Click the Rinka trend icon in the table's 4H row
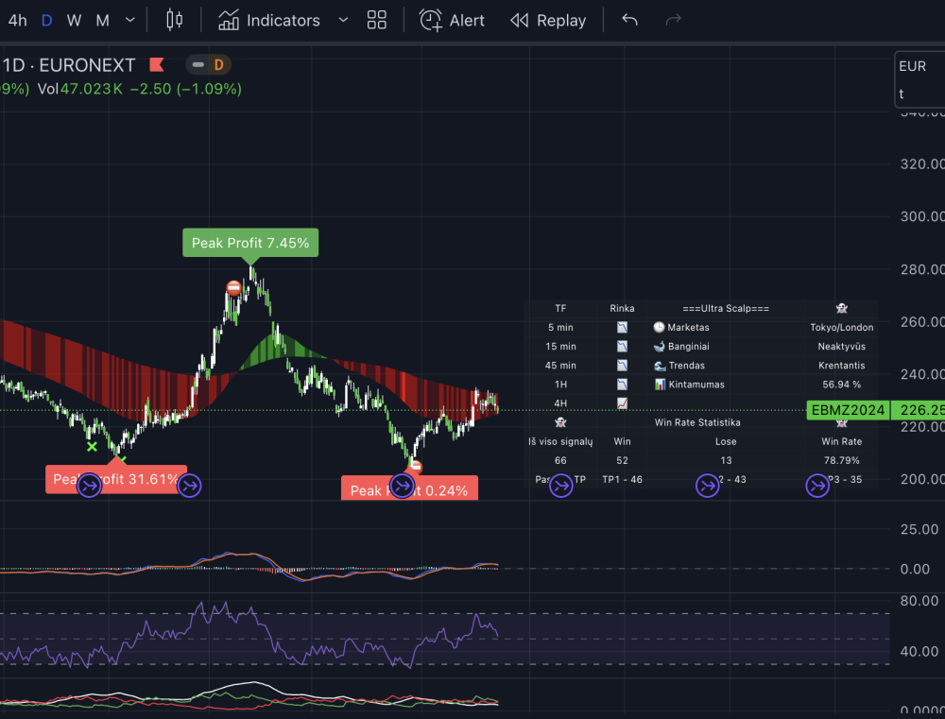The image size is (945, 719). click(622, 403)
